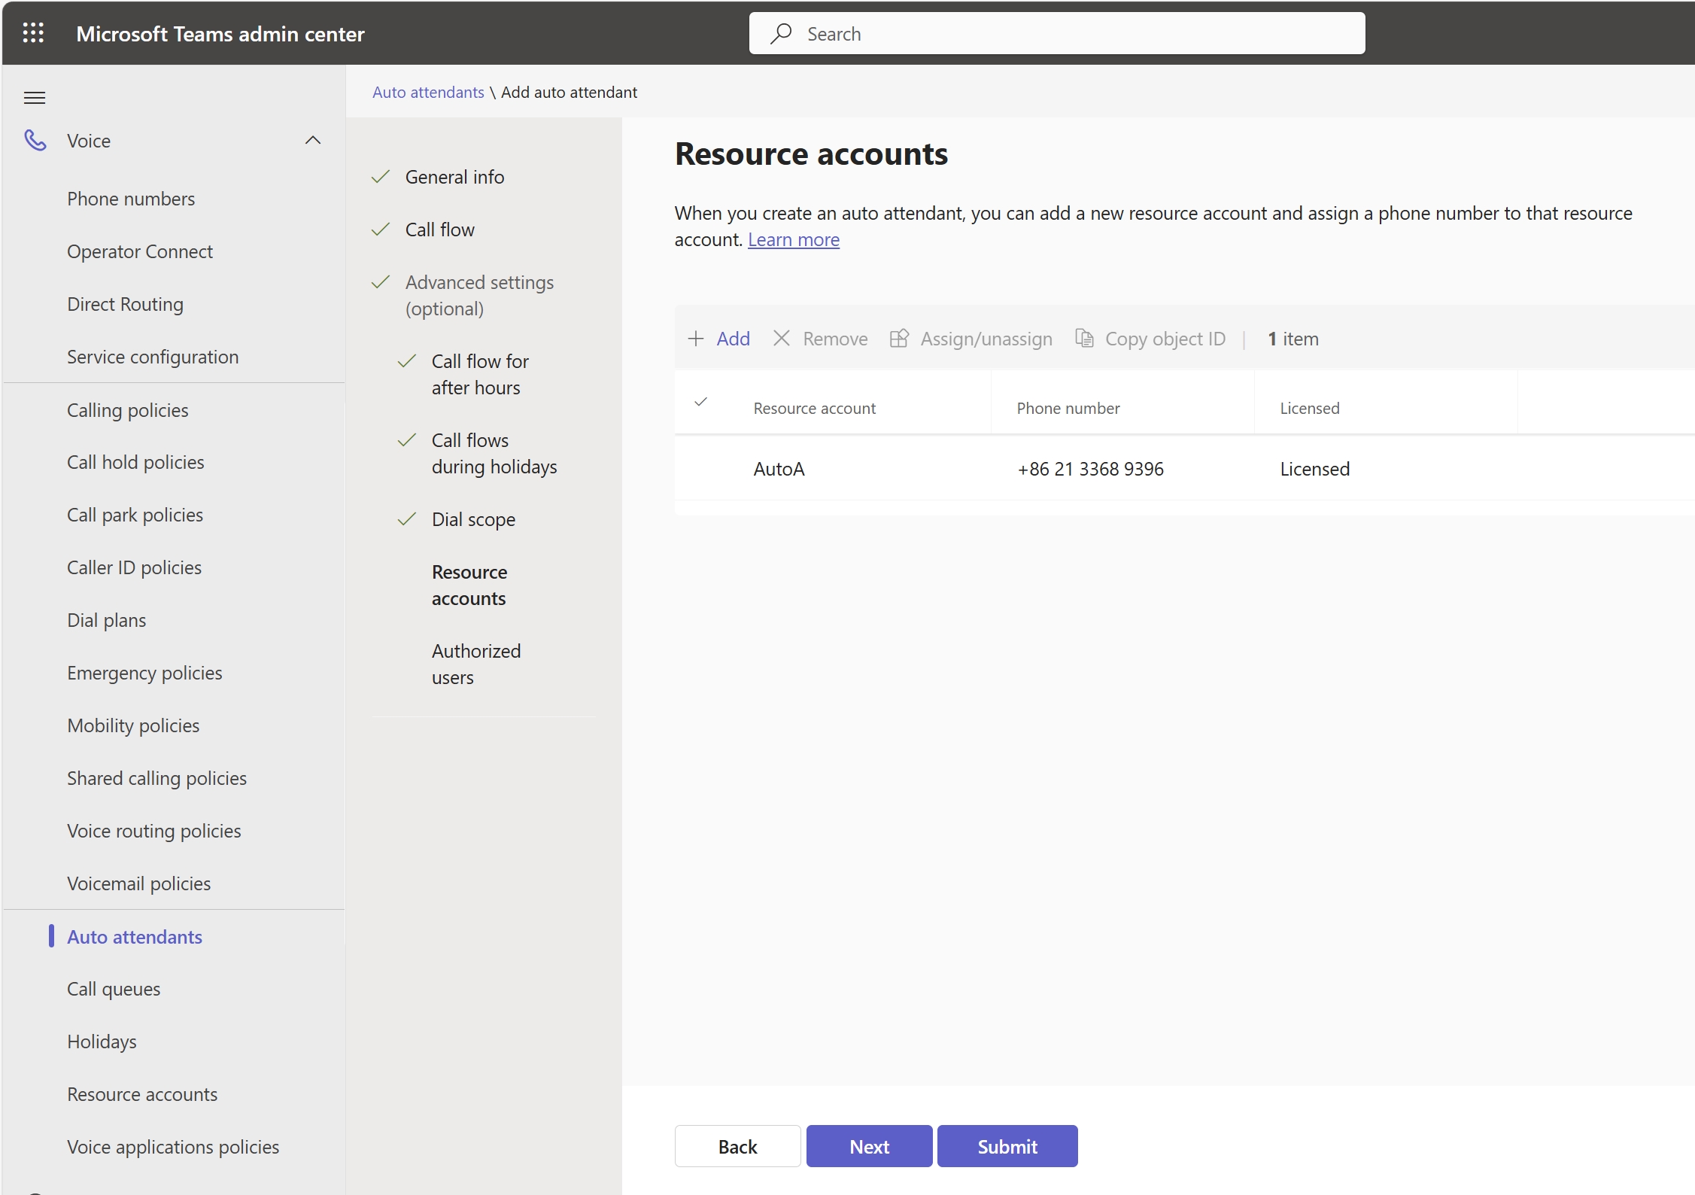Screen dimensions: 1695x1195
Task: Click the X icon next to Remove
Action: click(x=782, y=339)
